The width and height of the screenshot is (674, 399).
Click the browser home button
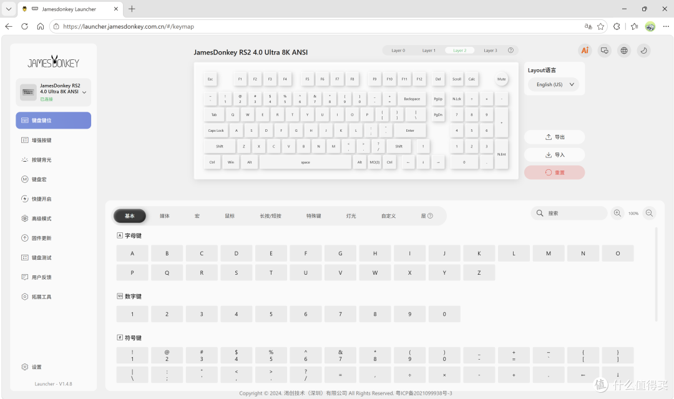[41, 26]
